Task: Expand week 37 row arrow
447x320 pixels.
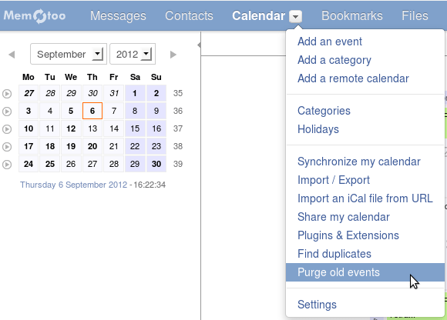Action: 7,129
